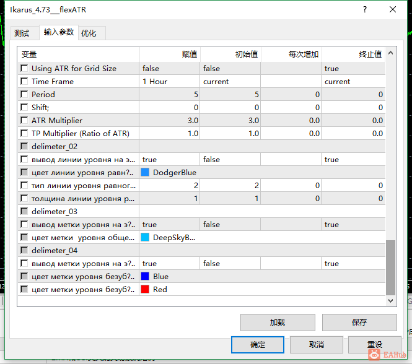Click the vertical scrollbar thumb

point(391,267)
